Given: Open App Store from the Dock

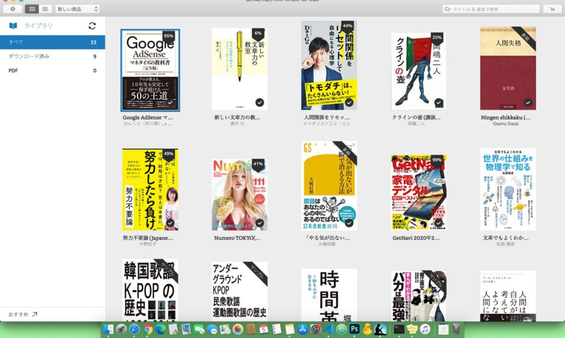Looking at the screenshot, I should (x=303, y=329).
